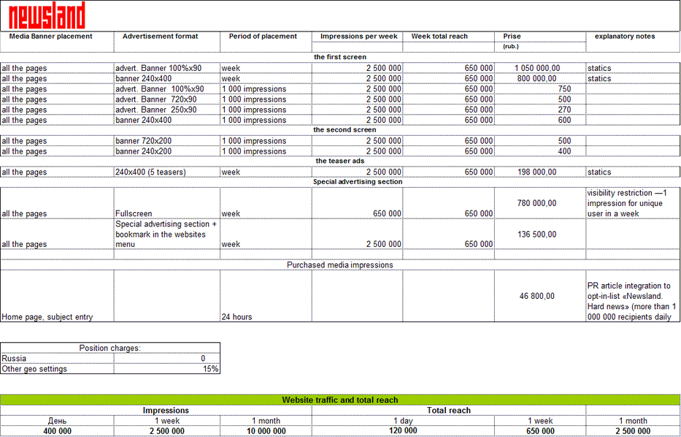
Task: Click the 15% position charge value
Action: 210,369
